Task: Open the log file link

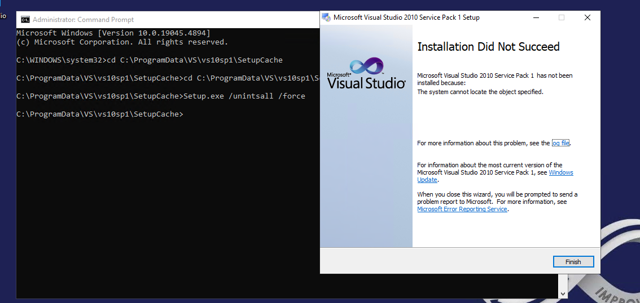Action: [560, 143]
